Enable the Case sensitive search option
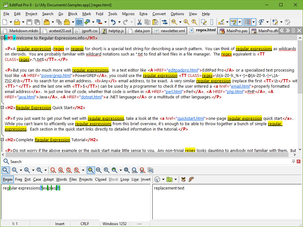The width and height of the screenshot is (303, 227). click(37, 179)
